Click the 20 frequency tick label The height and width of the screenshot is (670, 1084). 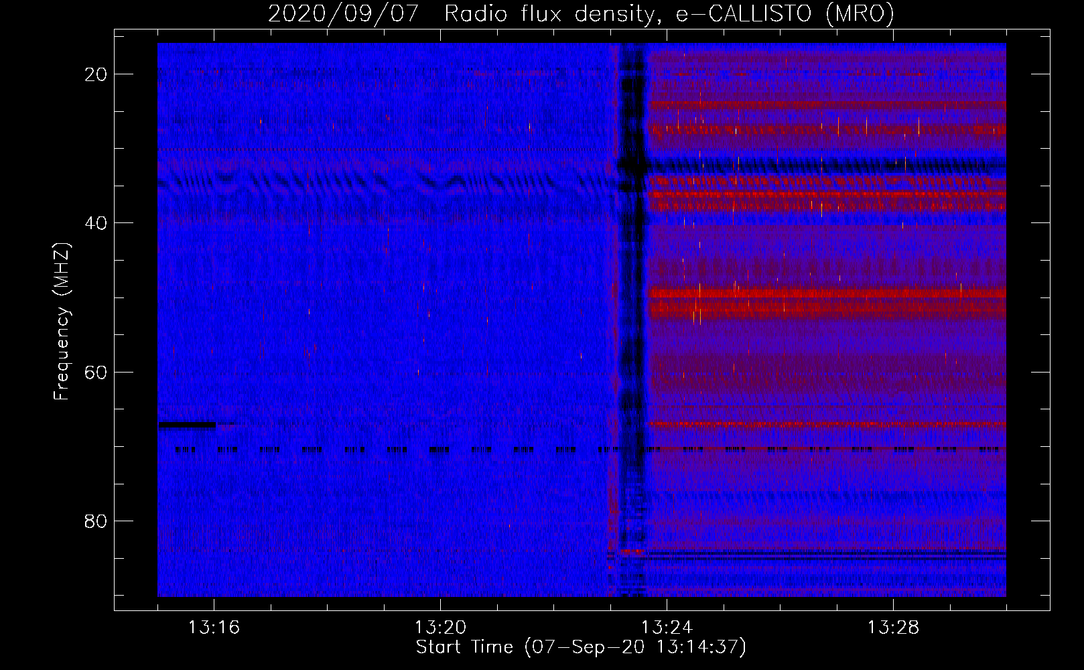(x=96, y=74)
